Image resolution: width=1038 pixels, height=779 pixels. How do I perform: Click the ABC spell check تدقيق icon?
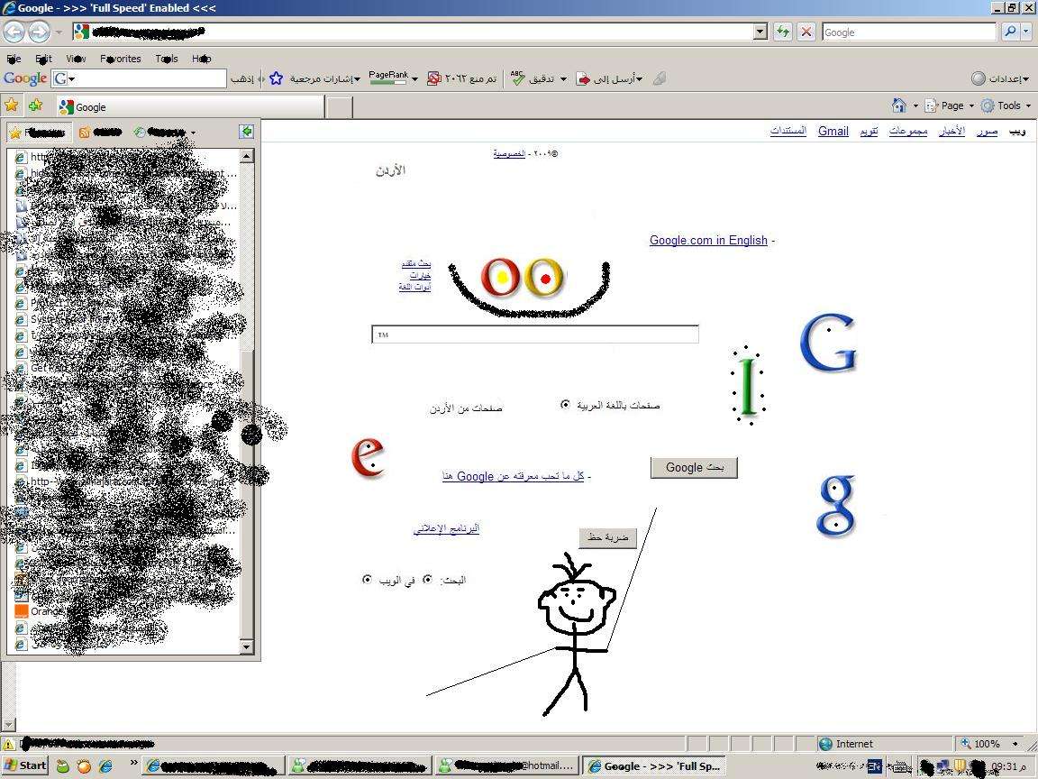point(518,78)
